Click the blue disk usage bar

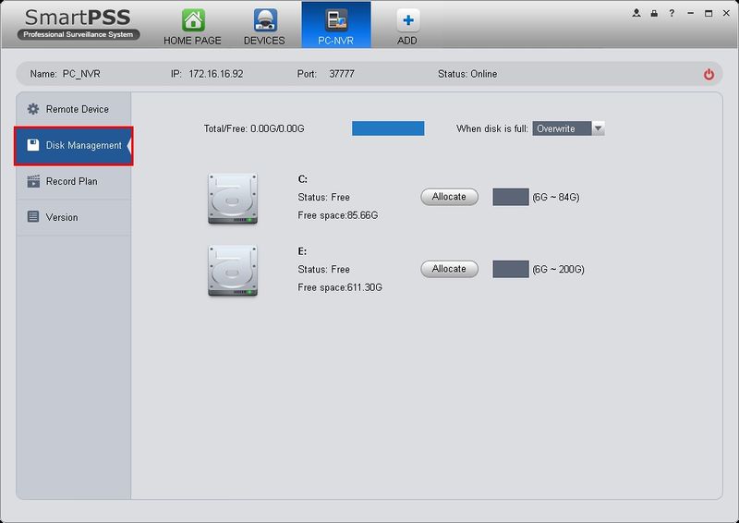(x=388, y=128)
